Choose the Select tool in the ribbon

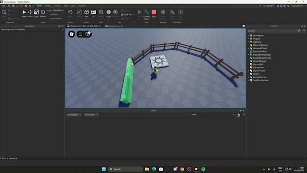(x=24, y=14)
